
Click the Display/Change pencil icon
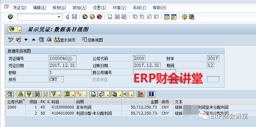click(11, 39)
